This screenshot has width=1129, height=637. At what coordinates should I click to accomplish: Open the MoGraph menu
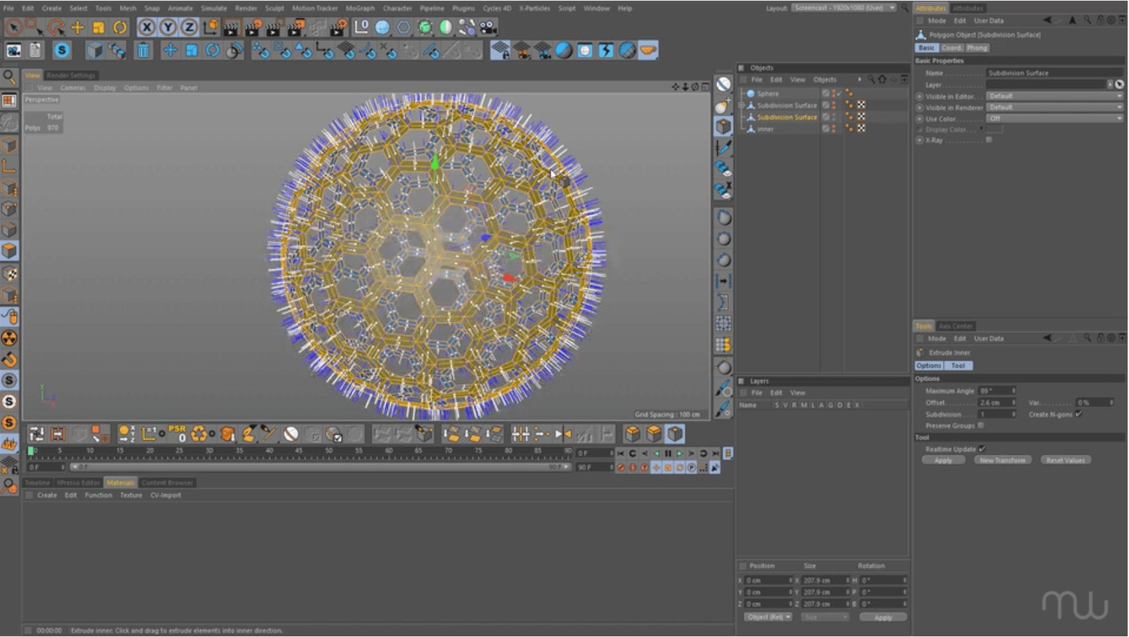click(360, 8)
